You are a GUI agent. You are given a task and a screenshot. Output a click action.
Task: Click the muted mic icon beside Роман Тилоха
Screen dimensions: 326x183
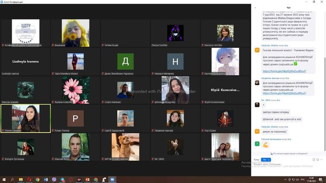point(53,130)
